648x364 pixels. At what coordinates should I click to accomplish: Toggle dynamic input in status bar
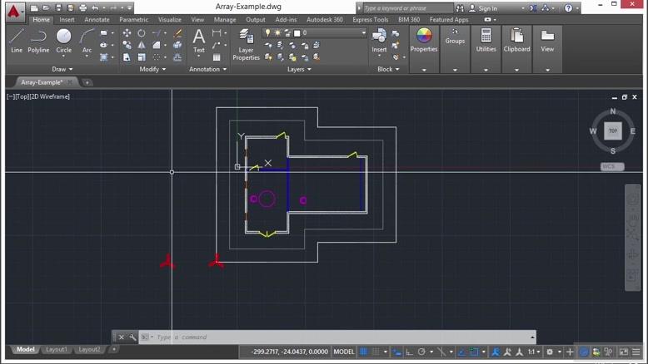pyautogui.click(x=396, y=352)
